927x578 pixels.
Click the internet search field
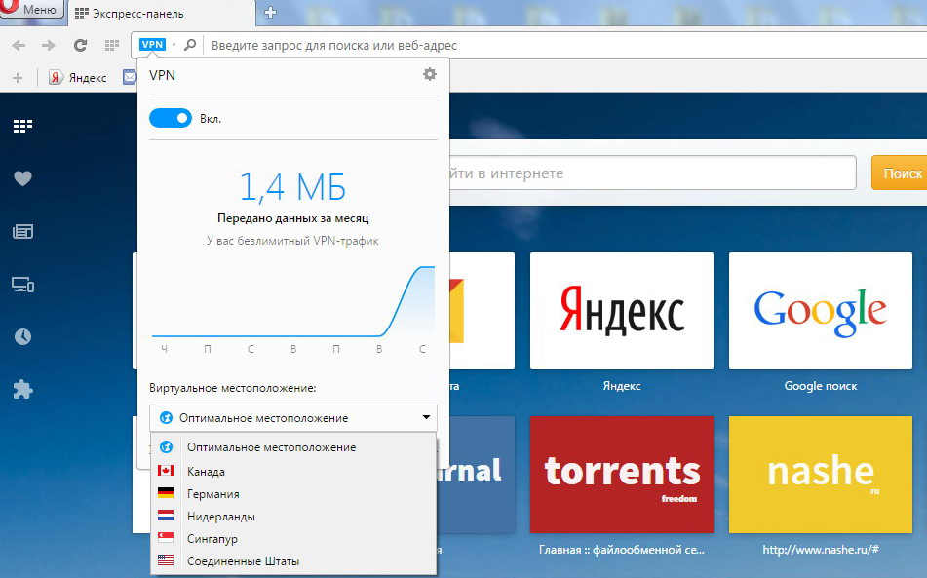tap(653, 173)
